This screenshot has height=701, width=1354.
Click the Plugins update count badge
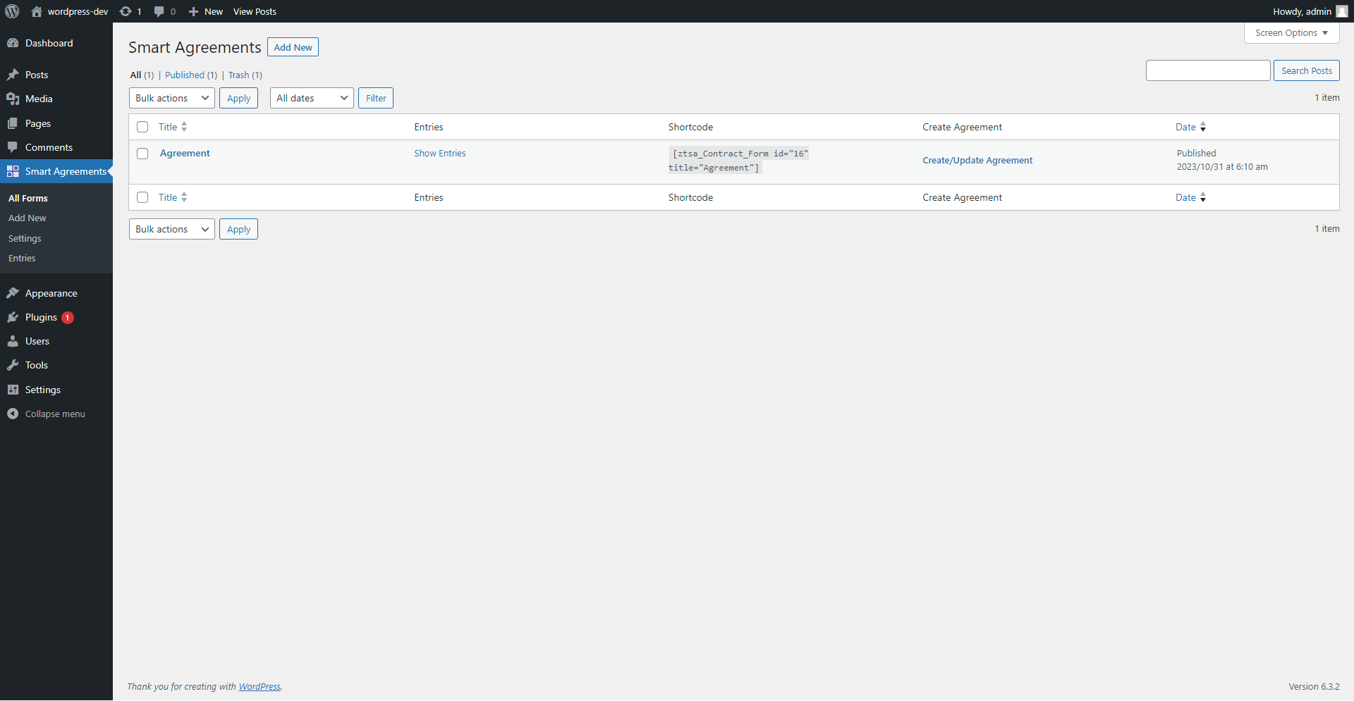pyautogui.click(x=68, y=318)
